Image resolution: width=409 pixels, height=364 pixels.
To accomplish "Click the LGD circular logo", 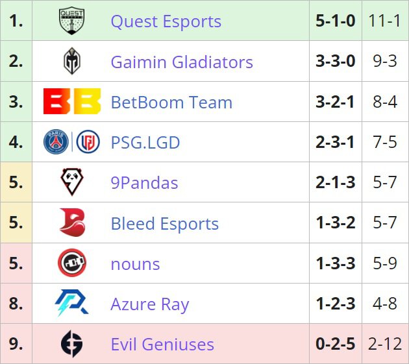I will point(88,142).
